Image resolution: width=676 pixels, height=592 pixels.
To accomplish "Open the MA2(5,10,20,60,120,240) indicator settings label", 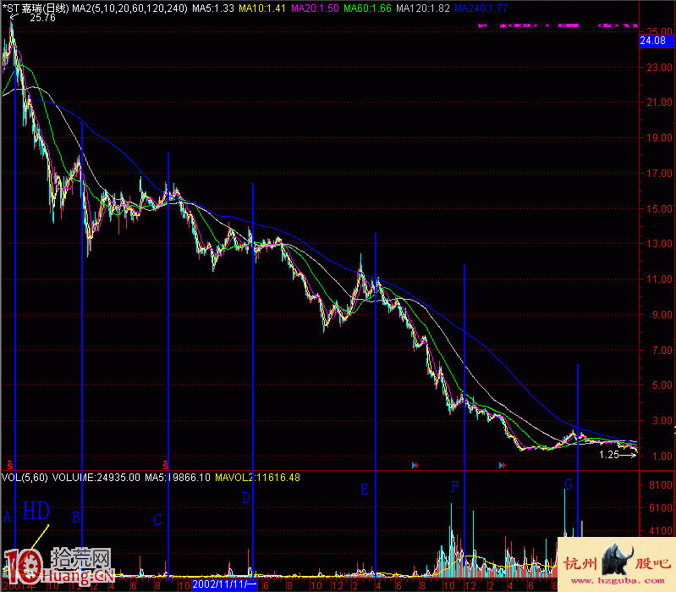I will [x=129, y=8].
